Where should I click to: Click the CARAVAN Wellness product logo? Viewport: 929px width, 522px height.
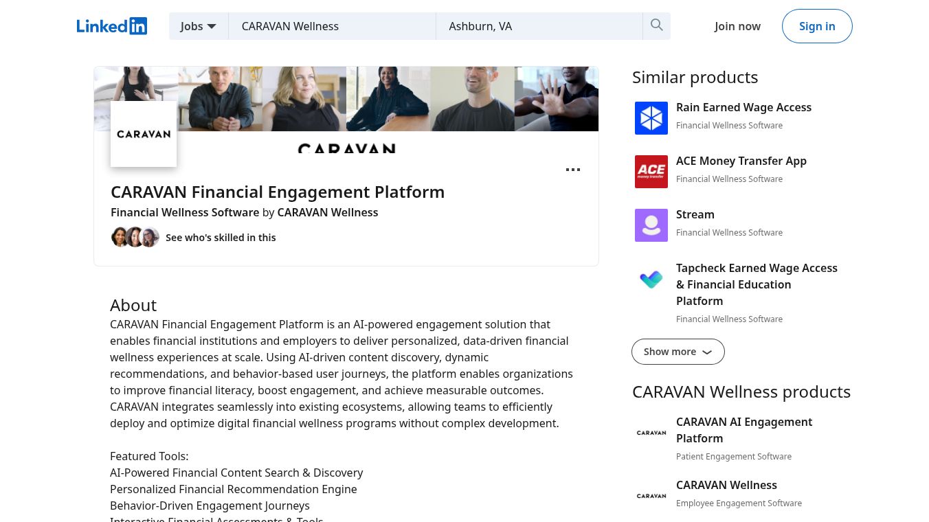[651, 496]
